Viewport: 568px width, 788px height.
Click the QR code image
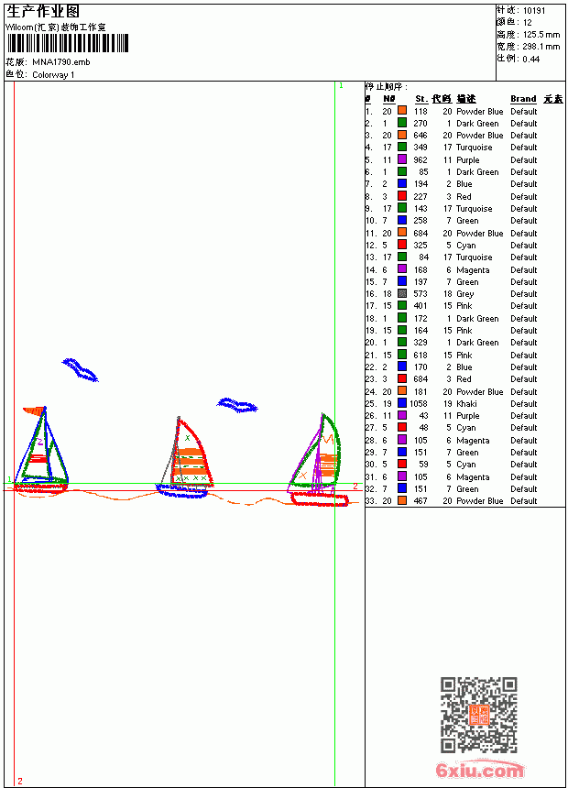click(x=479, y=715)
